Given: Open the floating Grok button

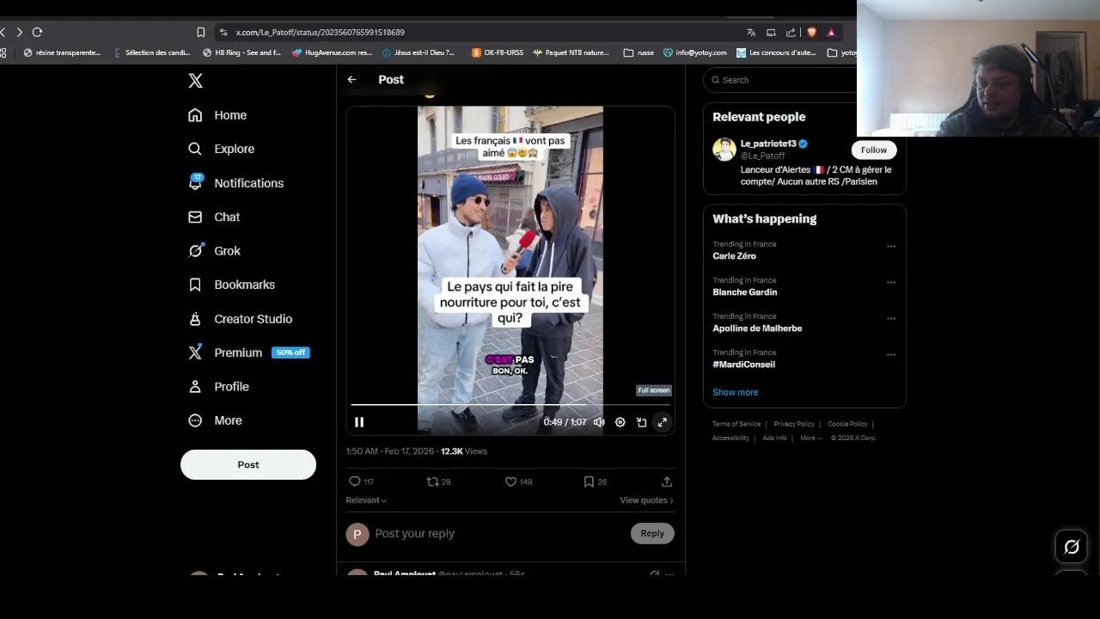Looking at the screenshot, I should click(1072, 547).
